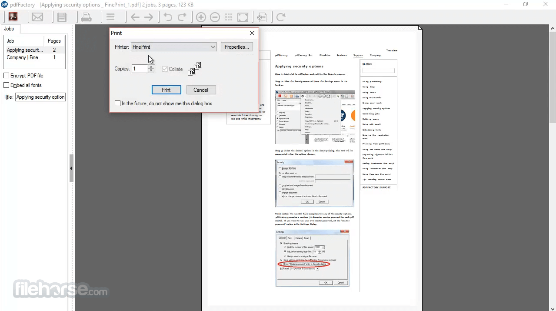This screenshot has height=311, width=556.
Task: Toggle Encrypt PDF file checkbox
Action: point(7,76)
